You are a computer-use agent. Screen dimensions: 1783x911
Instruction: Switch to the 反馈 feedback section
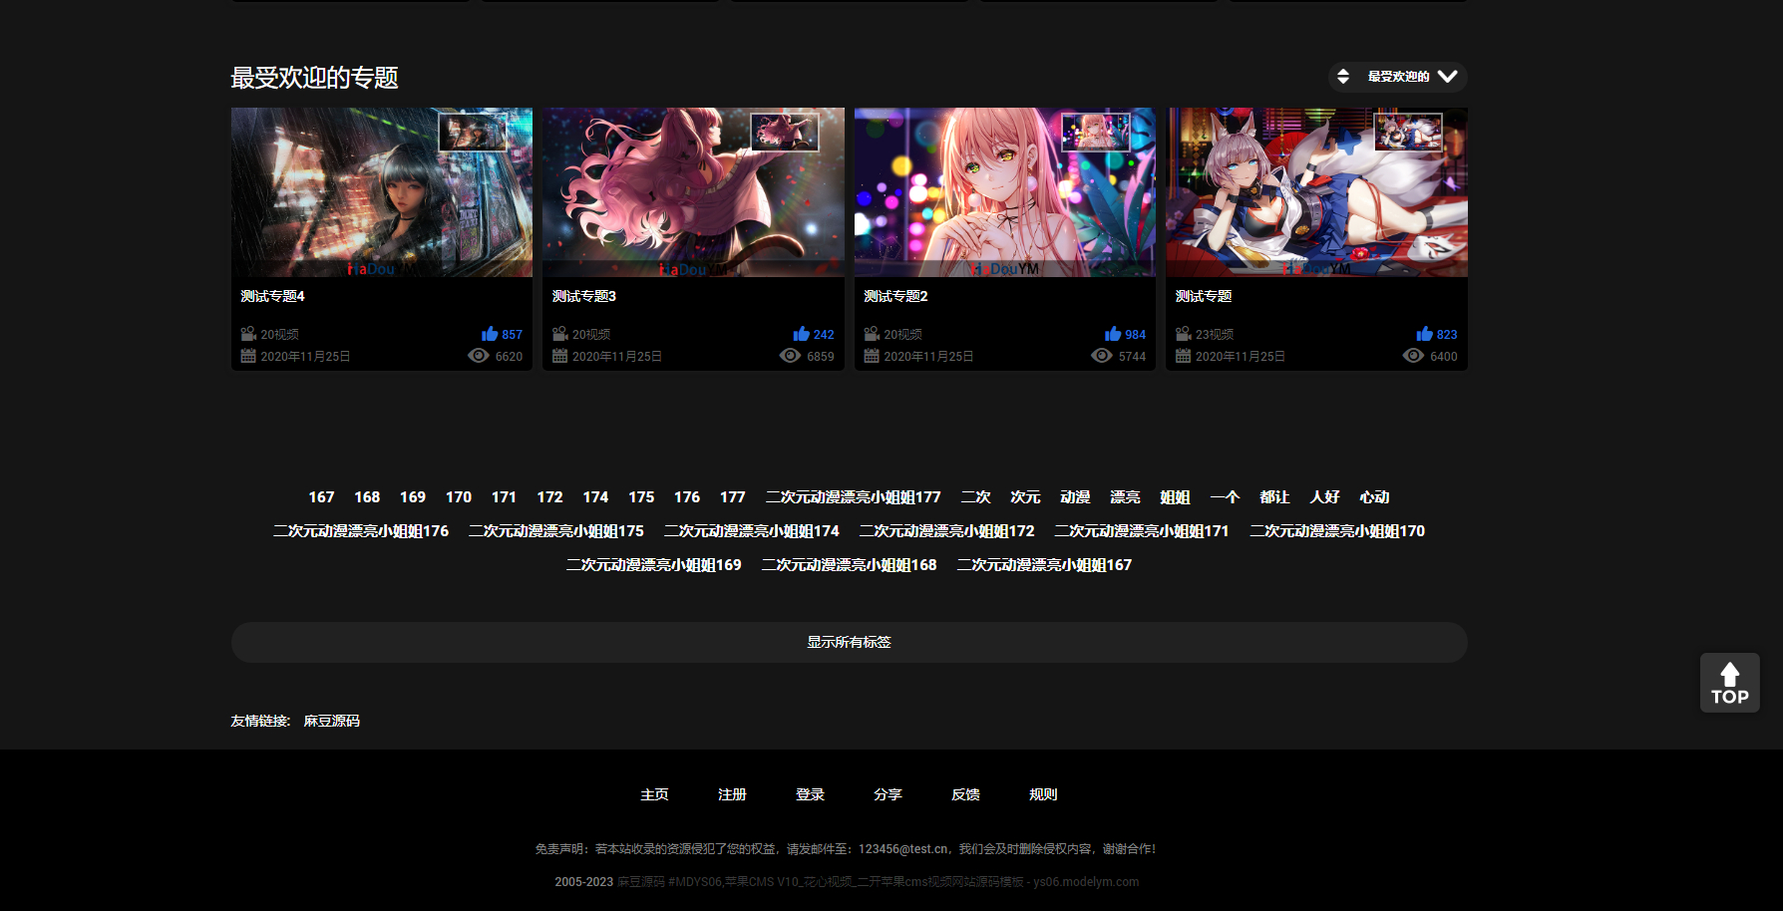965,794
